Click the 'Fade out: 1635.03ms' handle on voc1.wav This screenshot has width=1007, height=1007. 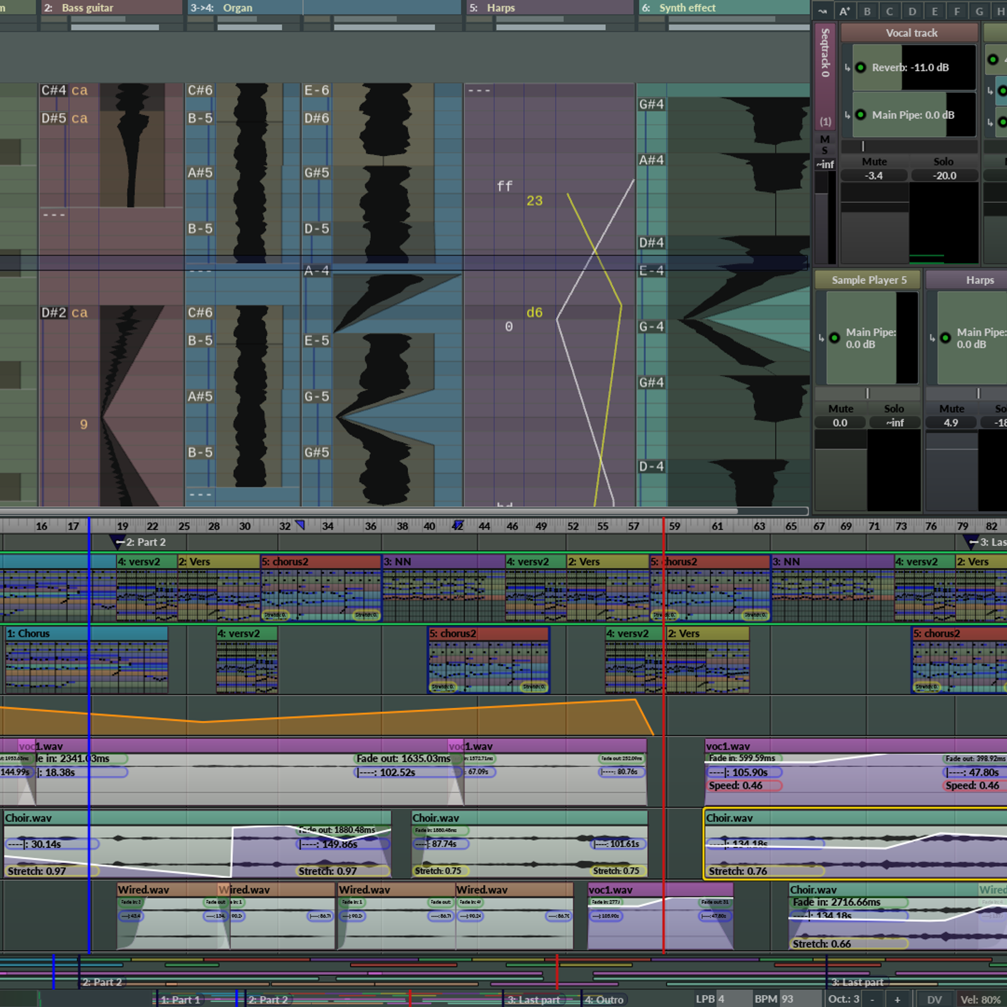pyautogui.click(x=403, y=758)
